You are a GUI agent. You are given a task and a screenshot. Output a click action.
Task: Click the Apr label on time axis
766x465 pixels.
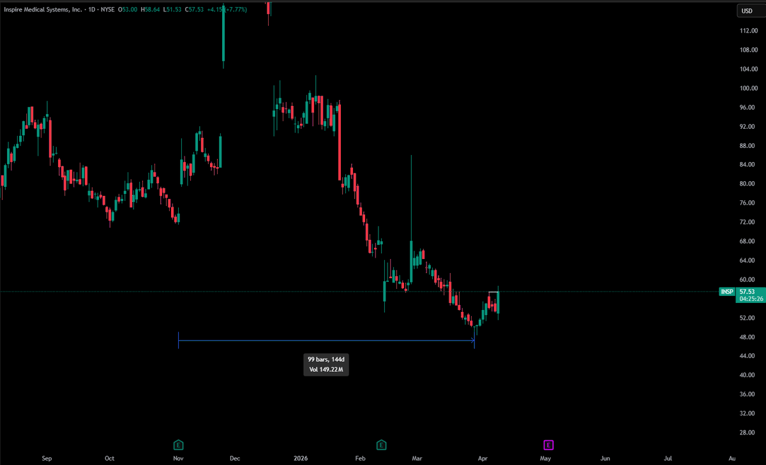click(482, 458)
